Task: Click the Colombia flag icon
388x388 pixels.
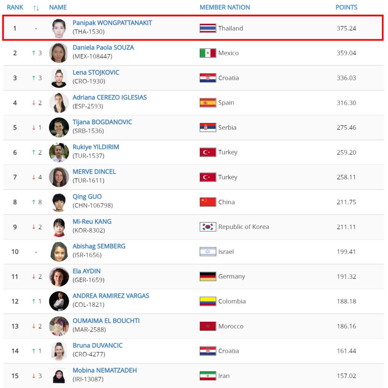Action: click(208, 301)
